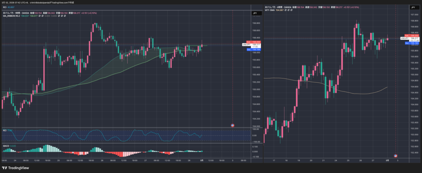Click the MACD indicator label
This screenshot has width=422, height=173.
click(x=6, y=145)
